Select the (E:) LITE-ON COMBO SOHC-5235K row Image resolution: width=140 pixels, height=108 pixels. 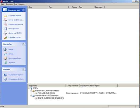pos(51,98)
